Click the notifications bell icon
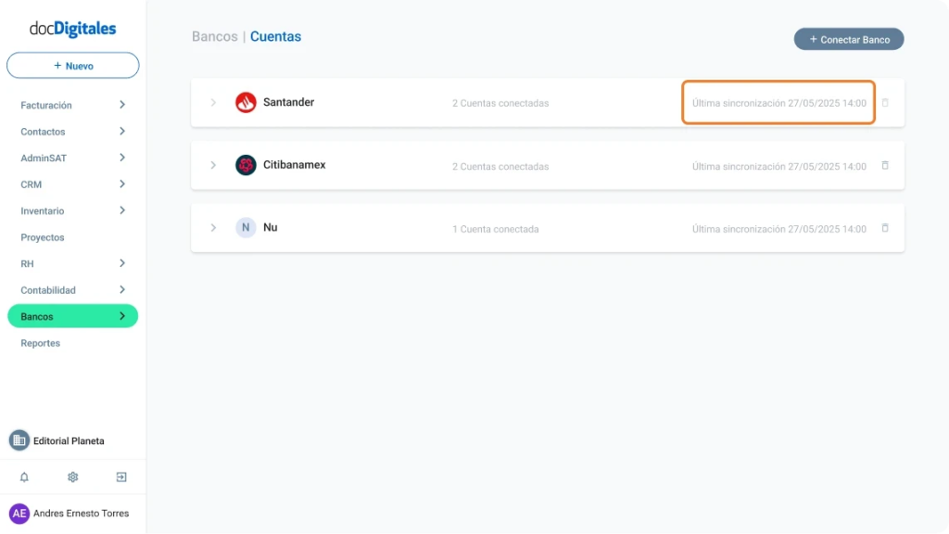The height and width of the screenshot is (534, 949). pyautogui.click(x=24, y=477)
